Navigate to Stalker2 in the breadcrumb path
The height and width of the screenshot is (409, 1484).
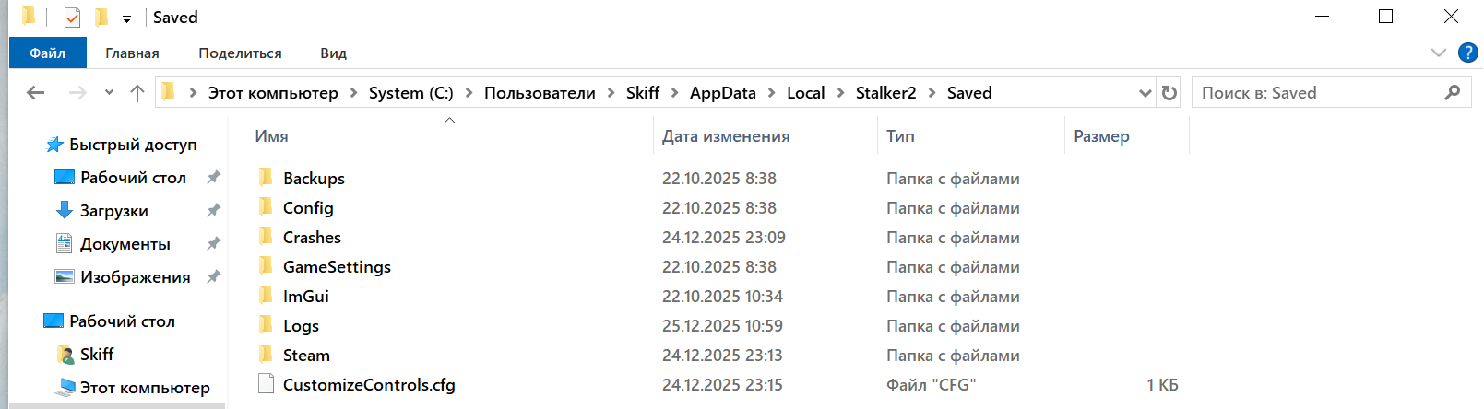pos(885,92)
